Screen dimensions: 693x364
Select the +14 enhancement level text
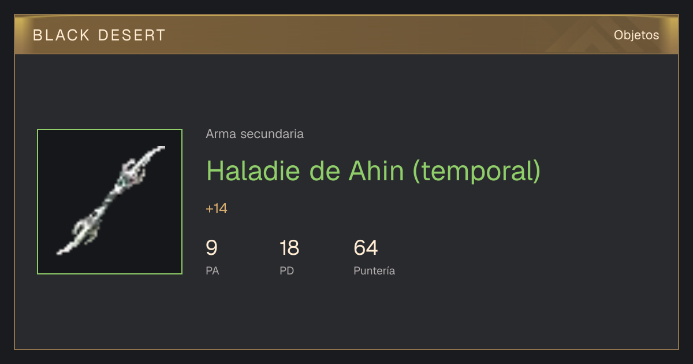[x=217, y=209]
